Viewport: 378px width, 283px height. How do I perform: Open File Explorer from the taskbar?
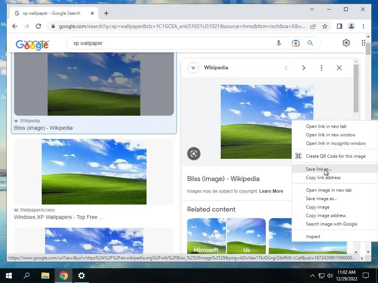(45, 276)
